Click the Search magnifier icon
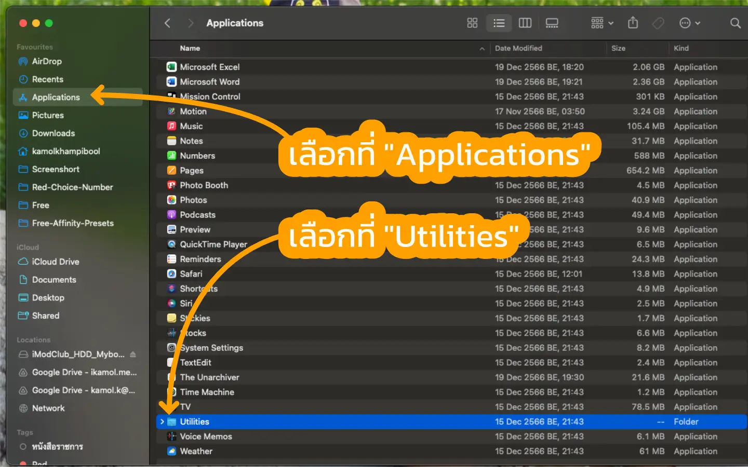Image resolution: width=748 pixels, height=467 pixels. [735, 23]
